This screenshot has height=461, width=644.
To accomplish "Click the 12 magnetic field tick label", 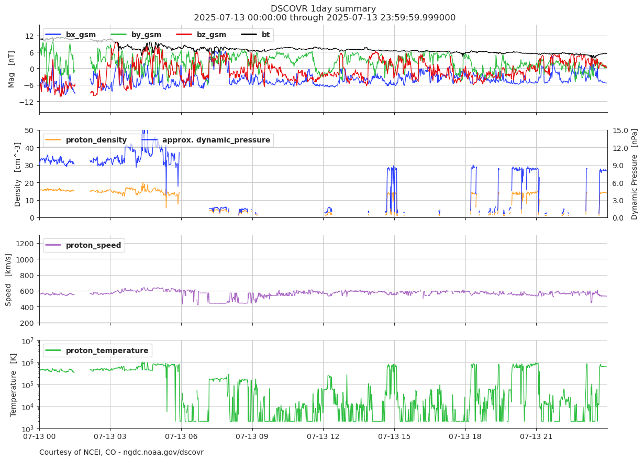I will (29, 36).
